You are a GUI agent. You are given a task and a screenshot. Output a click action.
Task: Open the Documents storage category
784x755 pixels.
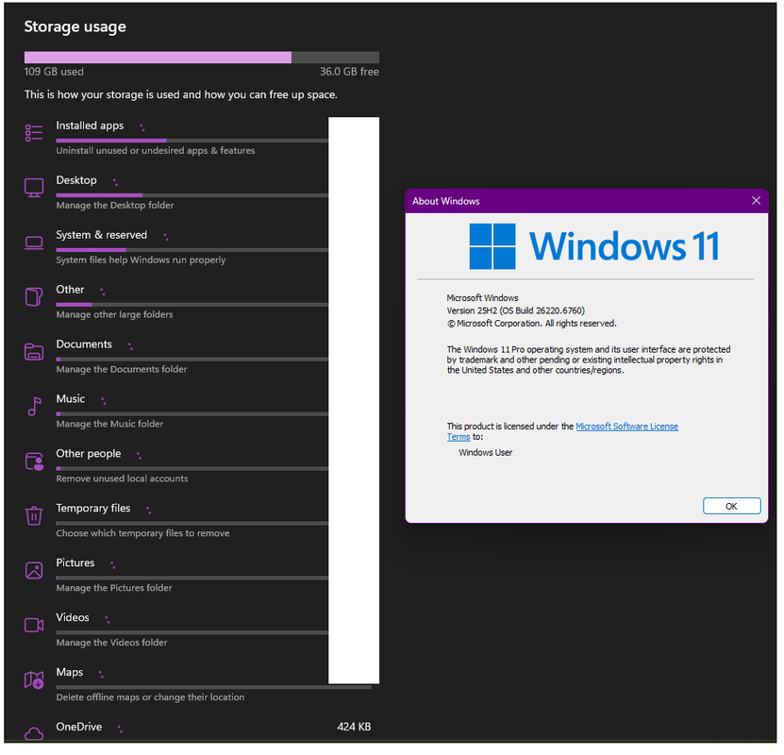[x=202, y=357]
